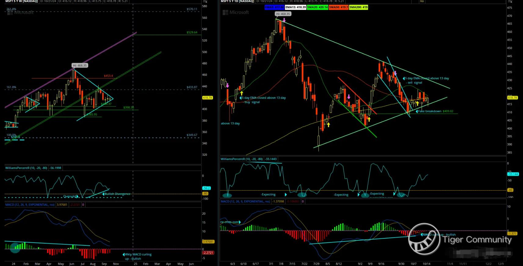Click the $570.11 price level label

click(x=192, y=9)
